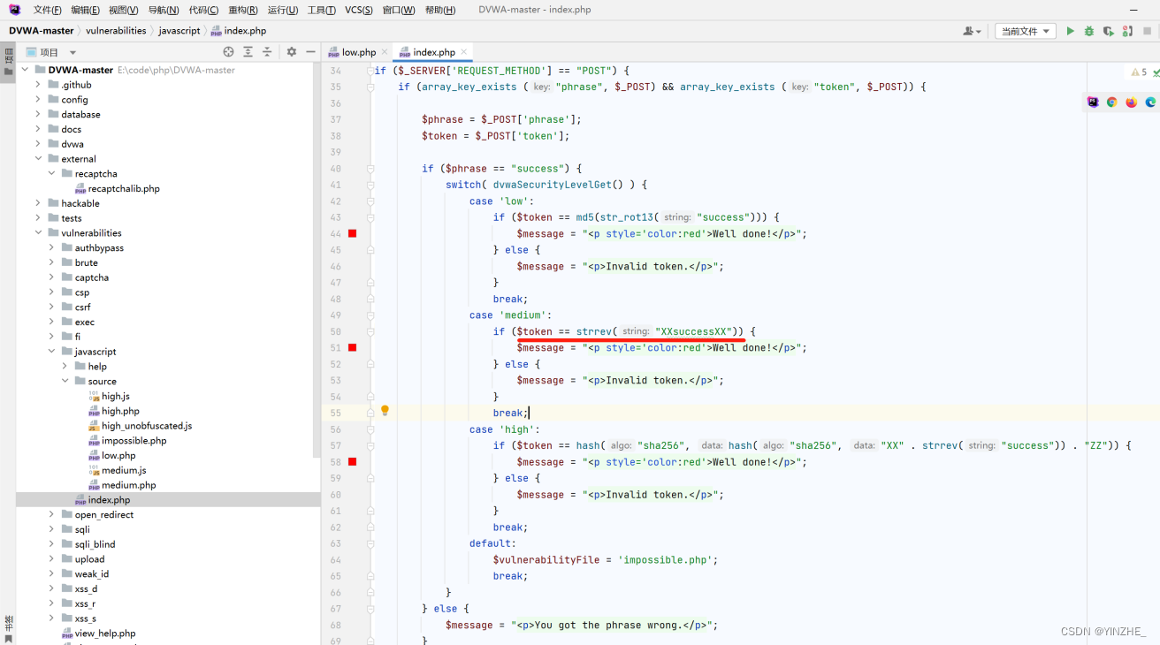Start debugging with the green bug icon

(1089, 31)
